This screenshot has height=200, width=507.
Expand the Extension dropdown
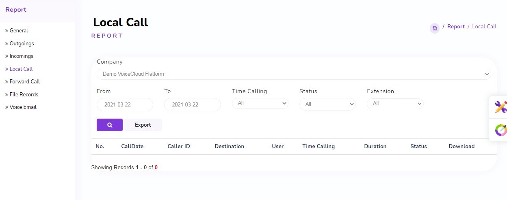click(x=395, y=104)
